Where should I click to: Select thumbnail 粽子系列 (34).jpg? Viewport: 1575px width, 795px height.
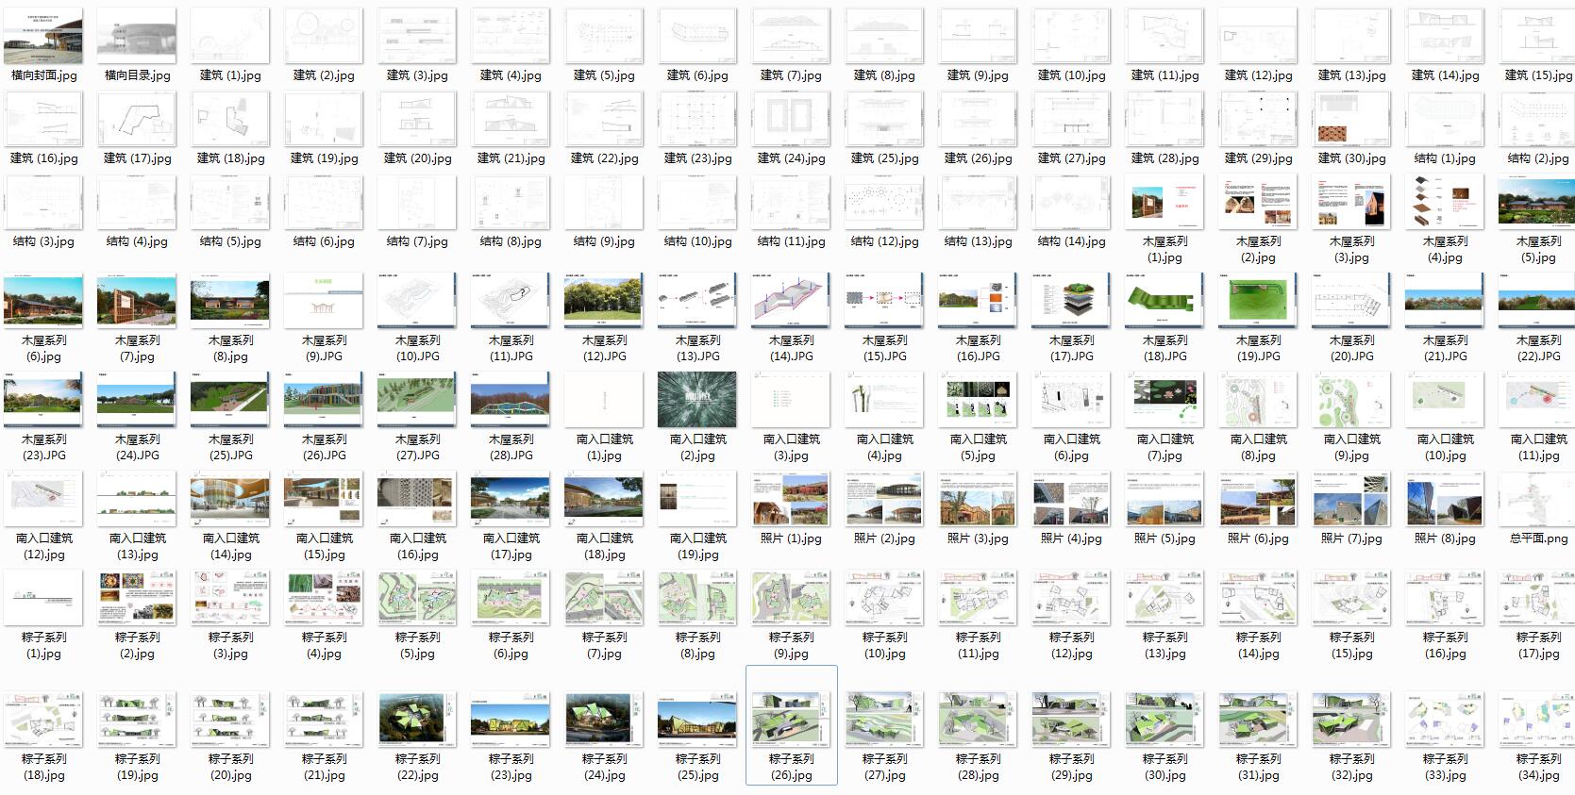click(1538, 720)
